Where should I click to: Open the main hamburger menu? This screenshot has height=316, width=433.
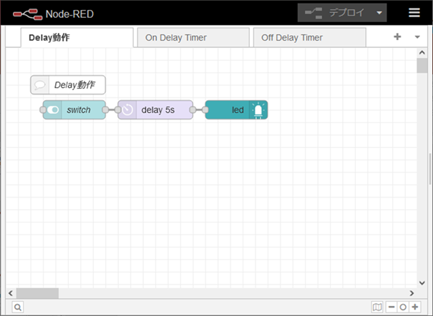tap(414, 13)
